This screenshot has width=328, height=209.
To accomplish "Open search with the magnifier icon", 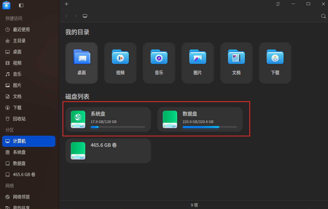I will [323, 16].
